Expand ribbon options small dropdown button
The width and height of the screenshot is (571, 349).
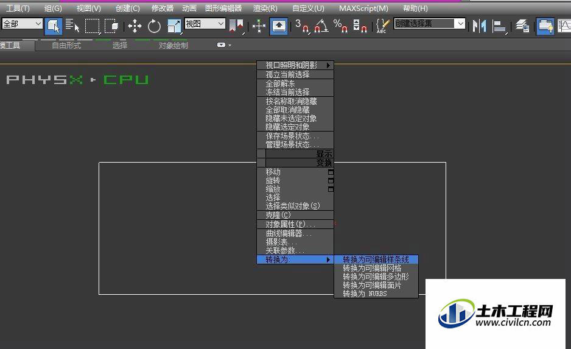tap(224, 45)
